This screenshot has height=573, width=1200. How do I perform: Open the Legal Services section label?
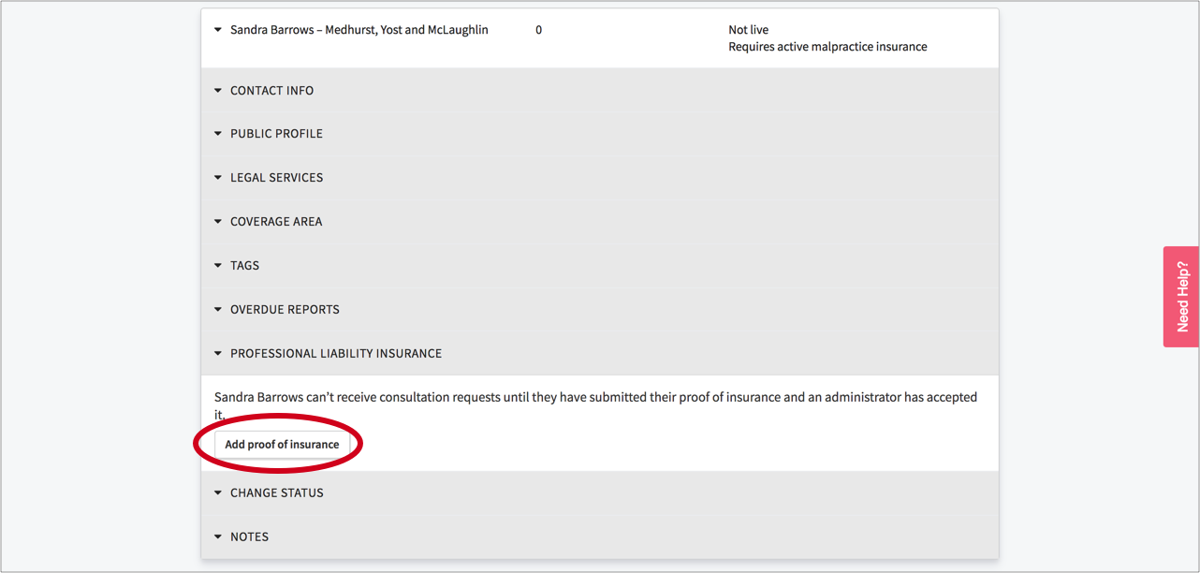[x=276, y=178]
